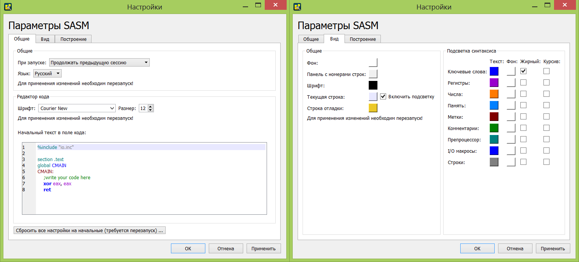
Task: Set I/O макросы background color
Action: [511, 150]
